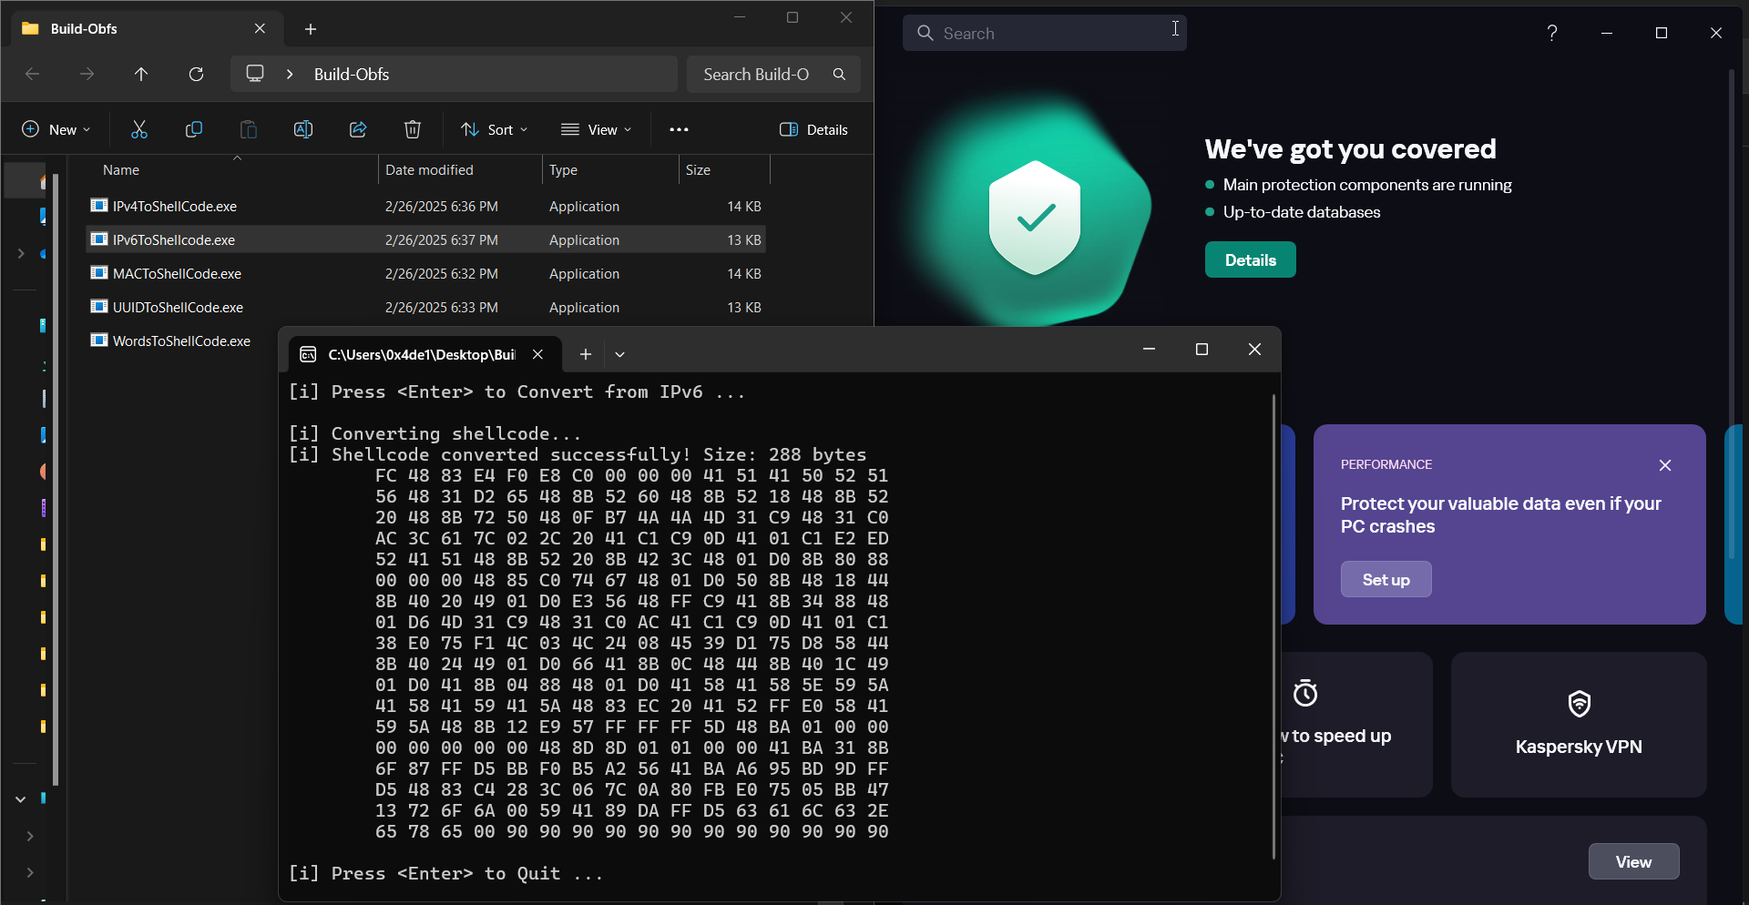Click the Set up button in Performance card
This screenshot has width=1749, height=905.
click(x=1386, y=579)
